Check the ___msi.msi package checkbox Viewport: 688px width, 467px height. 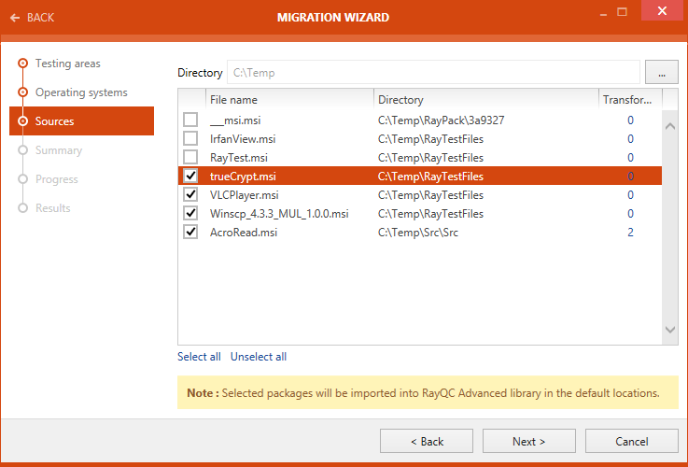190,120
